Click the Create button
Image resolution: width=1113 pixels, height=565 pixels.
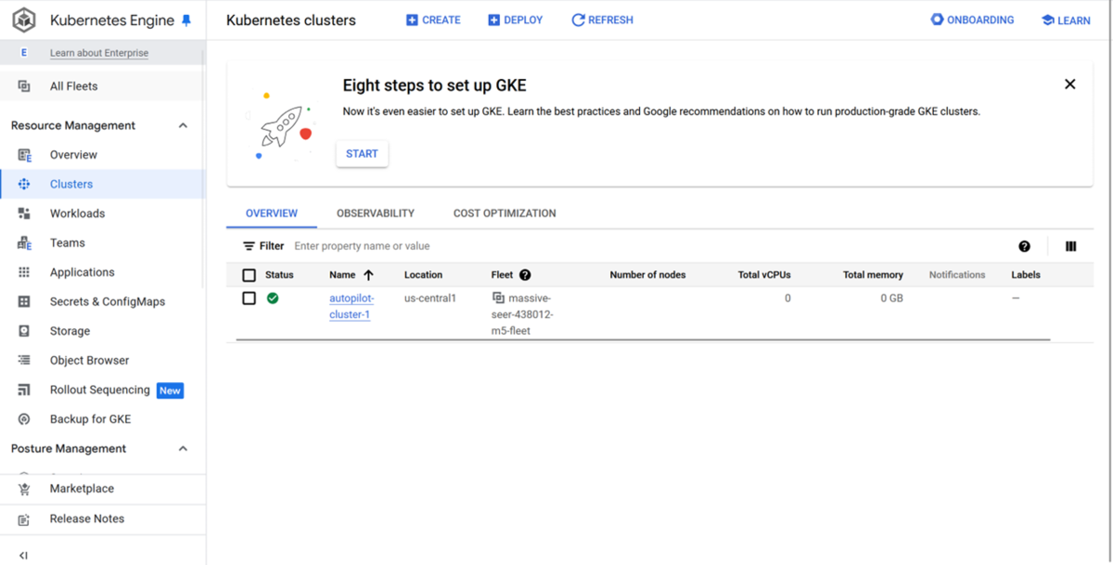(433, 19)
